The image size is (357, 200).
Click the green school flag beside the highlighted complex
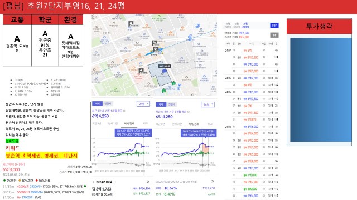coord(173,83)
